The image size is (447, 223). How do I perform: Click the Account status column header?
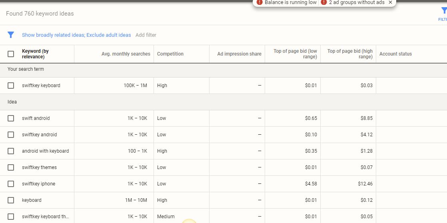[x=395, y=54]
